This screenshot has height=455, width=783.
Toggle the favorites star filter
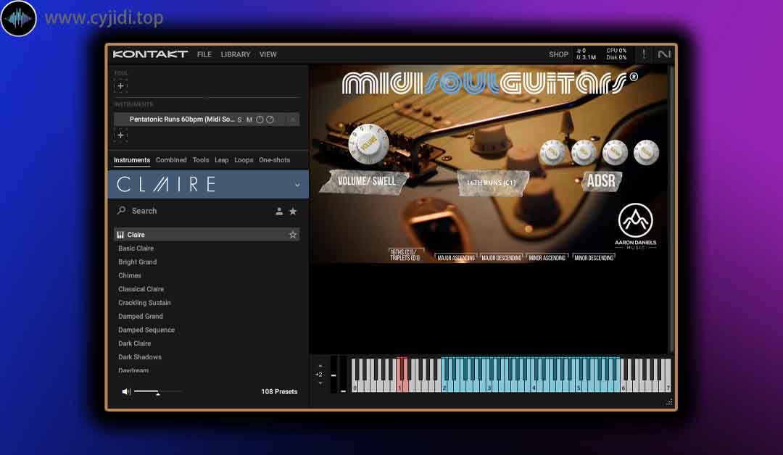click(293, 212)
